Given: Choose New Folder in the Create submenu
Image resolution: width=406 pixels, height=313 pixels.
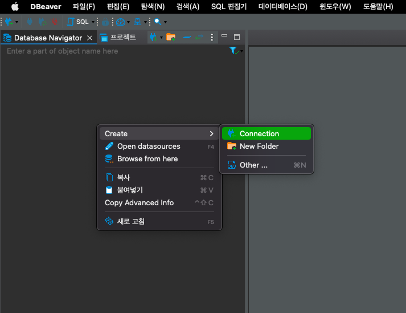Looking at the screenshot, I should (266, 147).
